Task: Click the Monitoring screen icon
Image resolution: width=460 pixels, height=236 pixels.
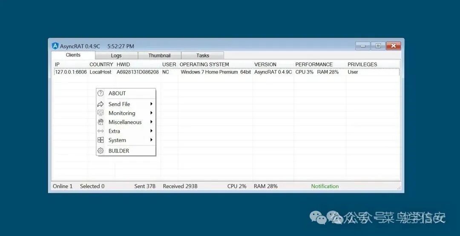Action: point(101,113)
